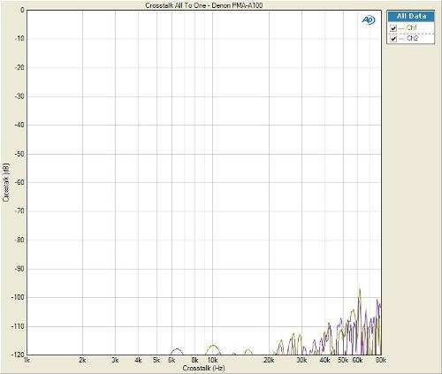Pick the Ch1 line color swatch

pos(401,28)
